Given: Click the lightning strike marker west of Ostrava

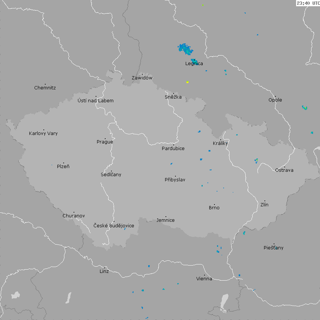Looking at the screenshot, I should pyautogui.click(x=256, y=160).
